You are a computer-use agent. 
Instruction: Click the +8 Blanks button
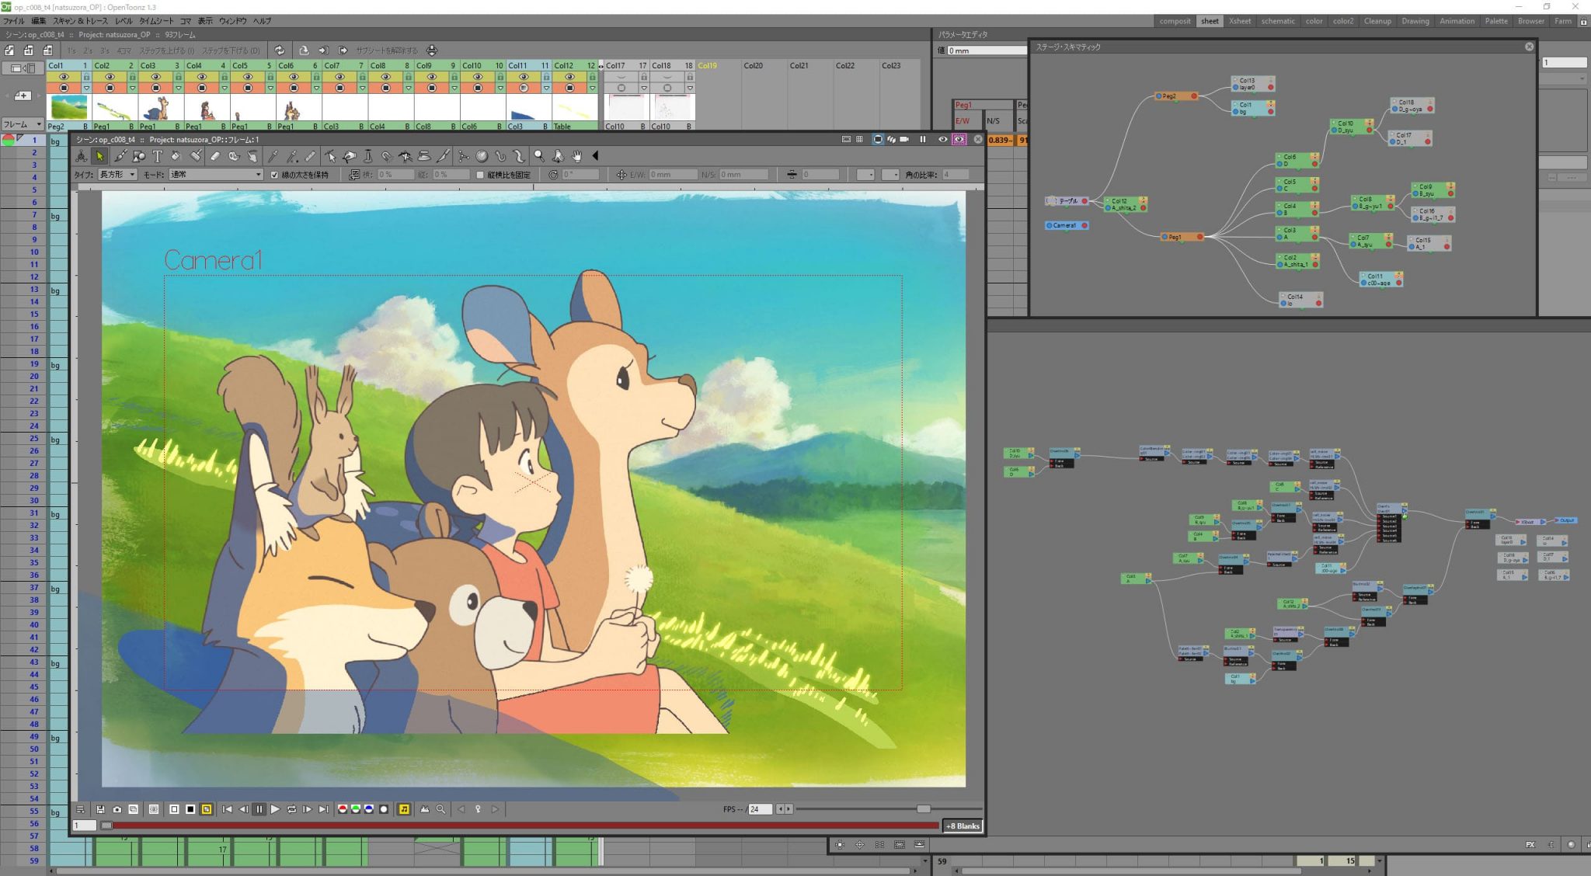click(x=963, y=826)
